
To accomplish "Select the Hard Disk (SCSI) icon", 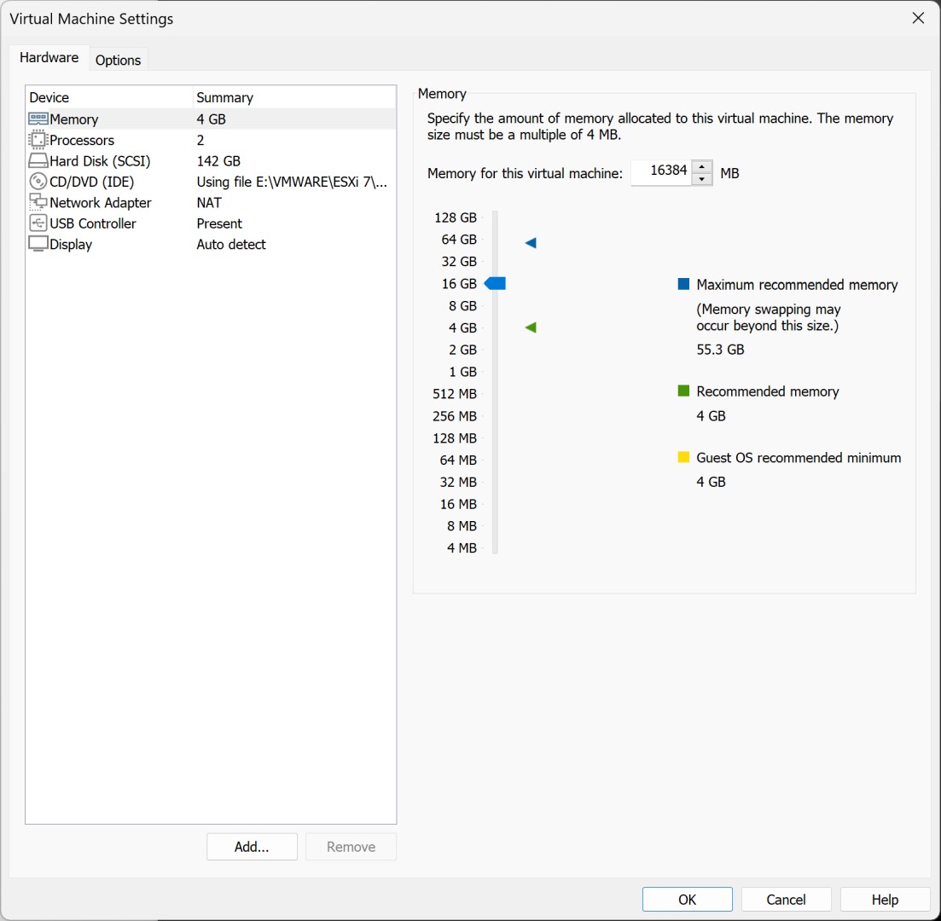I will pos(38,161).
